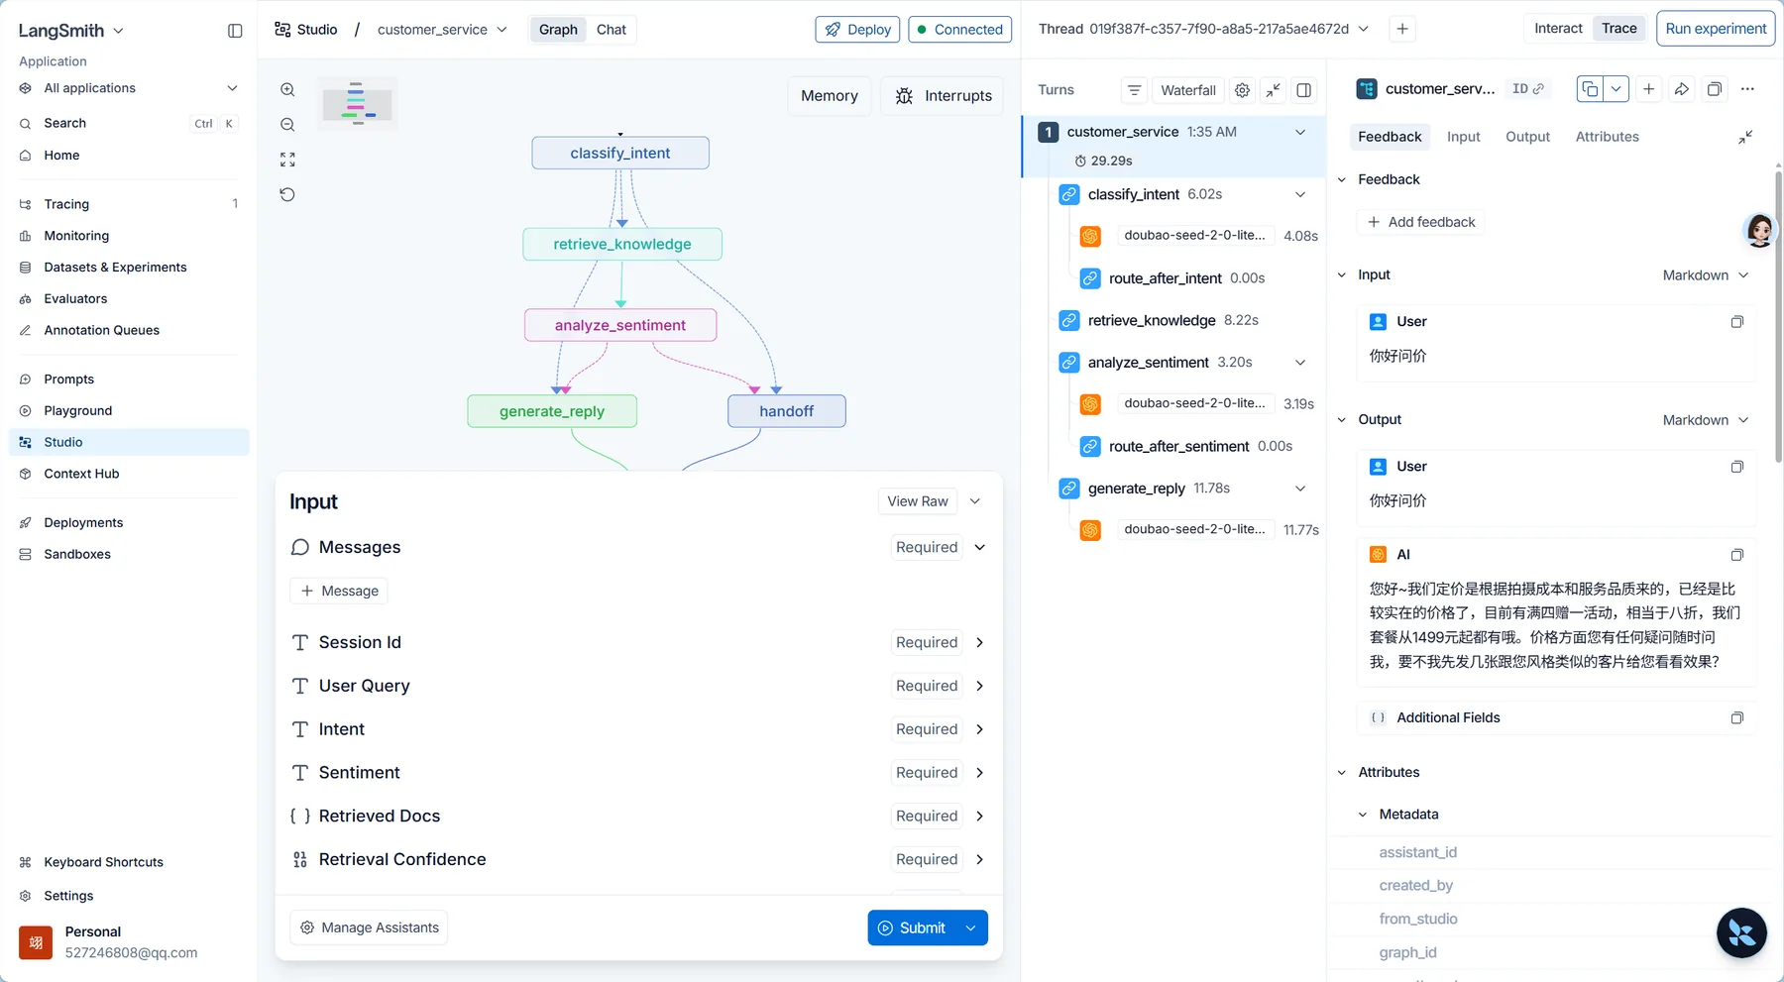Share the customer_service run via the arrow icon
The height and width of the screenshot is (982, 1784).
[x=1682, y=89]
